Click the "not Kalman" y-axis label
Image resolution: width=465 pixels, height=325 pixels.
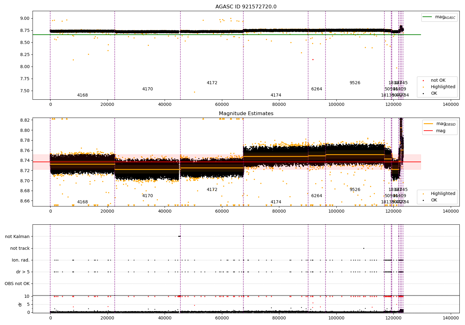(17, 236)
